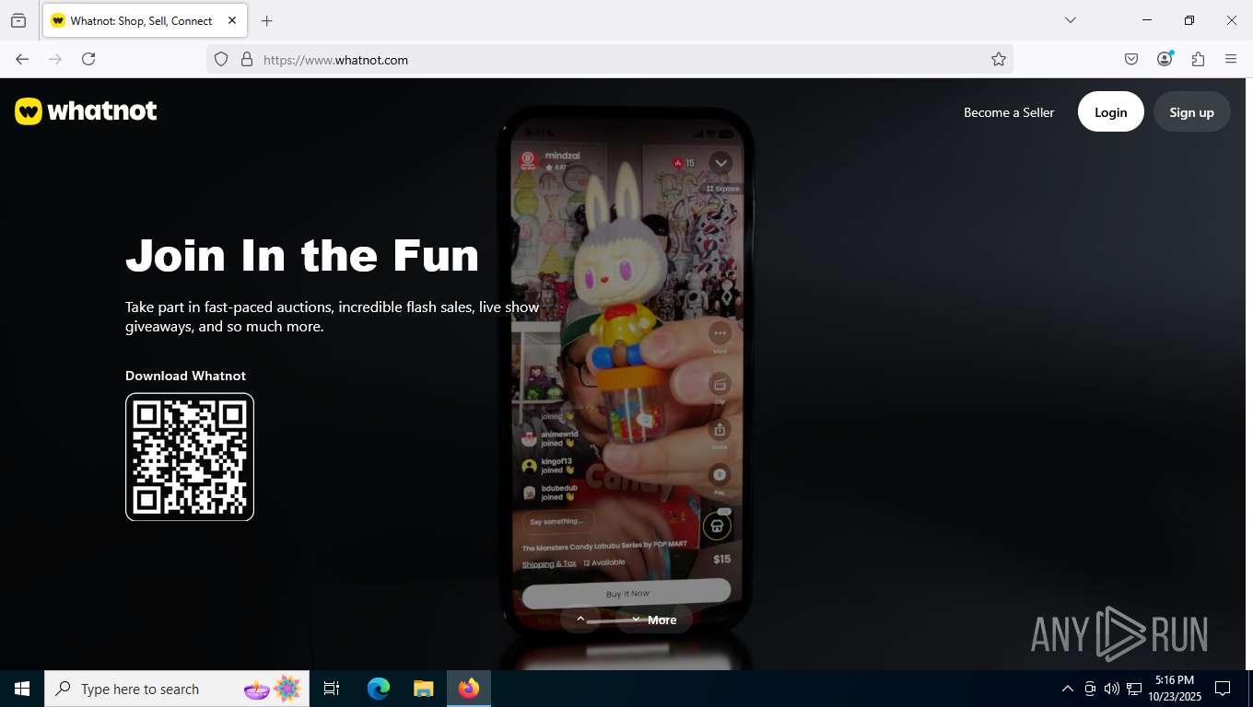This screenshot has width=1253, height=707.
Task: Click the Download Whatnot label
Action: pyautogui.click(x=185, y=376)
